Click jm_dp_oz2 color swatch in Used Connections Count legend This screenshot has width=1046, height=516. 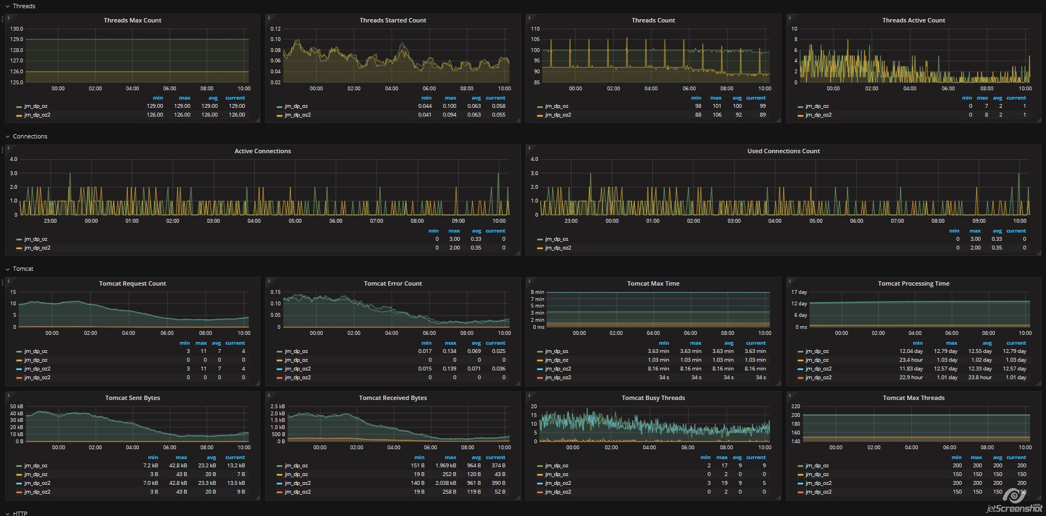click(x=540, y=248)
